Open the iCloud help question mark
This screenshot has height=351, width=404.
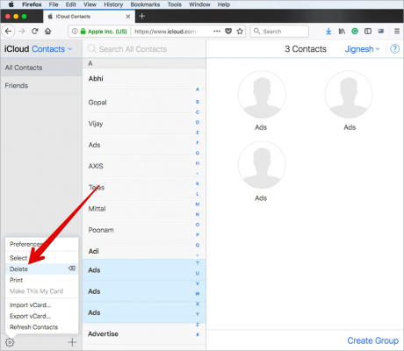[x=394, y=49]
